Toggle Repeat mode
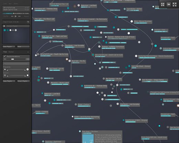The image size is (179, 143). coord(26,16)
